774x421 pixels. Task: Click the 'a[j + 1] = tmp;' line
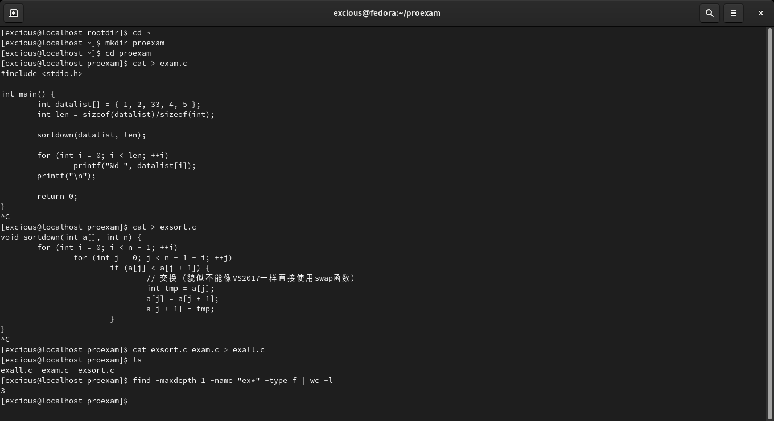click(180, 309)
